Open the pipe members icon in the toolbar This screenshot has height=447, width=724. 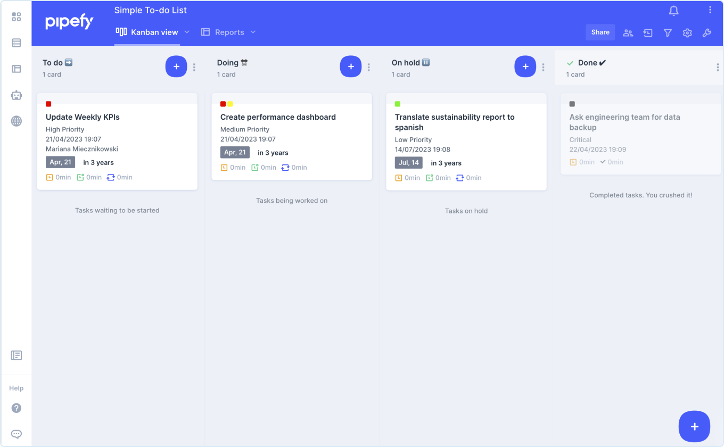(x=628, y=32)
